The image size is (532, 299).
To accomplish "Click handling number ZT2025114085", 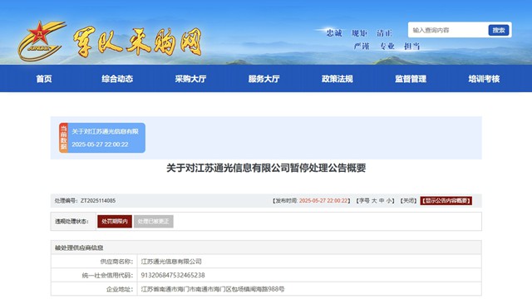I will [98, 201].
